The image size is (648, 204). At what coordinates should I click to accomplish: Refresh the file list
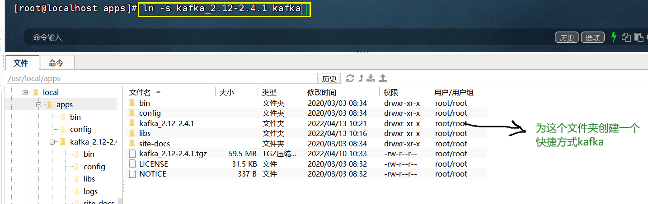(x=350, y=78)
